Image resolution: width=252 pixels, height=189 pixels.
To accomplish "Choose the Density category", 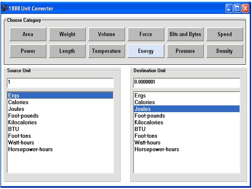I will pyautogui.click(x=225, y=51).
